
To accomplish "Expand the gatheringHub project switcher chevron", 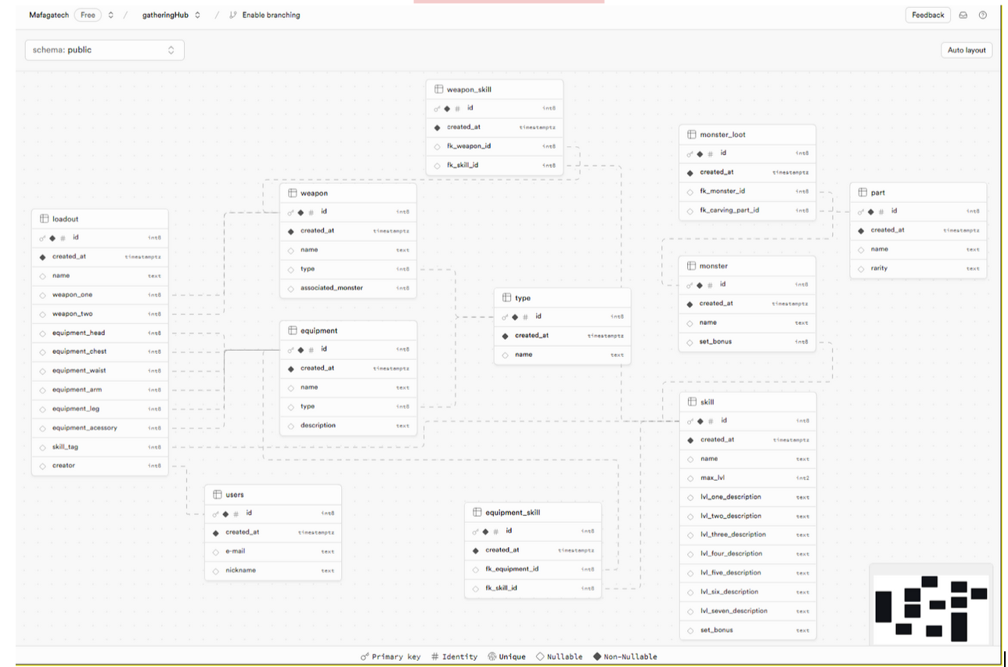I will (x=197, y=15).
